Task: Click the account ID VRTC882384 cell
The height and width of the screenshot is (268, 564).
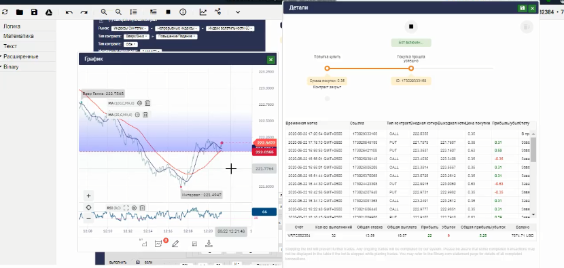Action: point(299,235)
